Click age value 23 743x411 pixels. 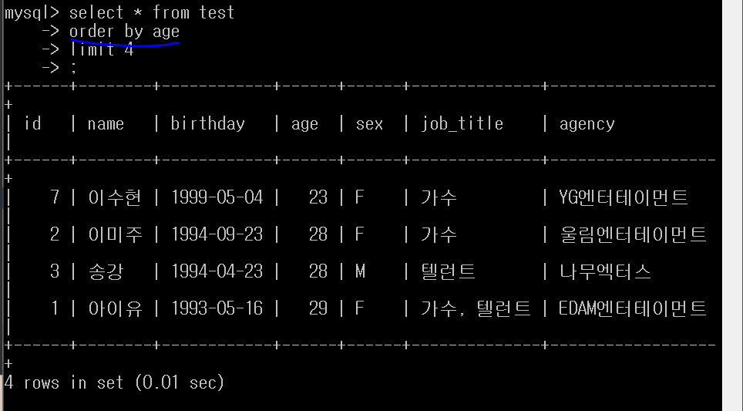318,197
